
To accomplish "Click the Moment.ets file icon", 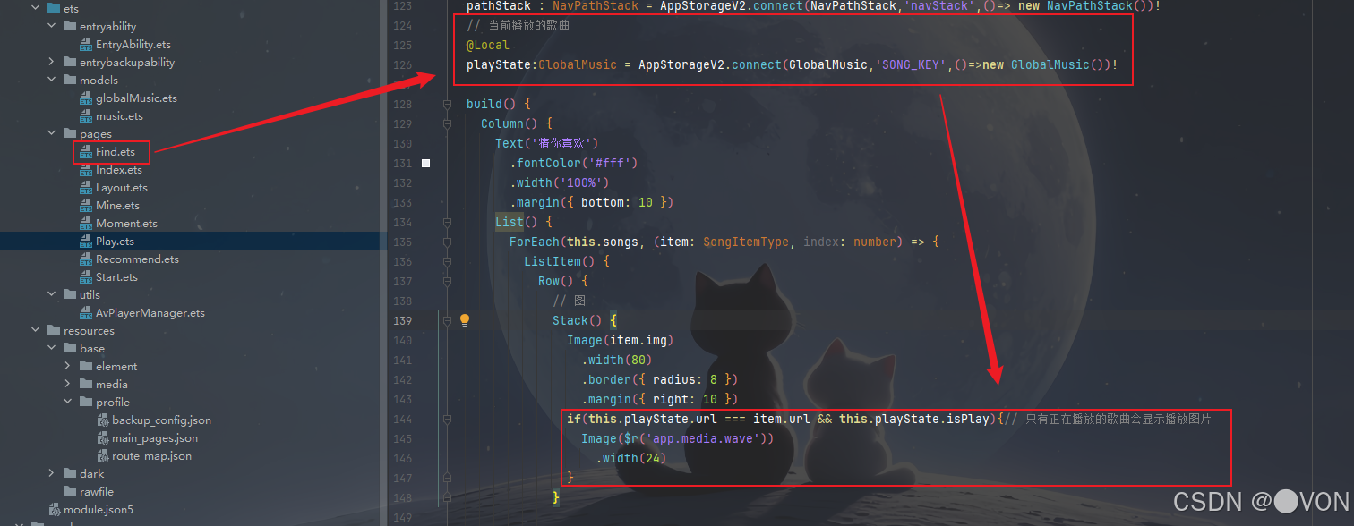I will tap(86, 223).
